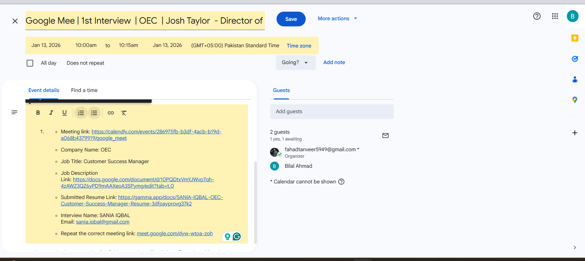The width and height of the screenshot is (585, 261).
Task: Open the Google apps grid
Action: [x=555, y=16]
